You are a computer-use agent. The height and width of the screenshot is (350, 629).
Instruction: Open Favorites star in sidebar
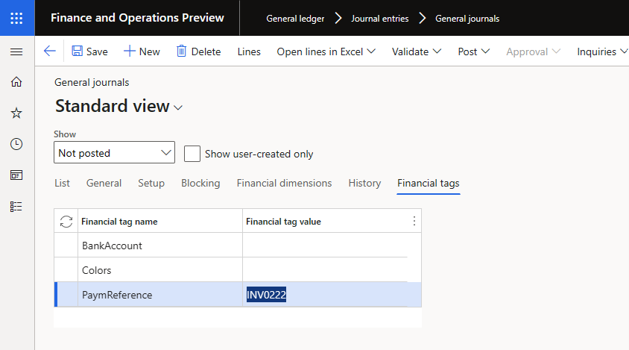pyautogui.click(x=16, y=113)
